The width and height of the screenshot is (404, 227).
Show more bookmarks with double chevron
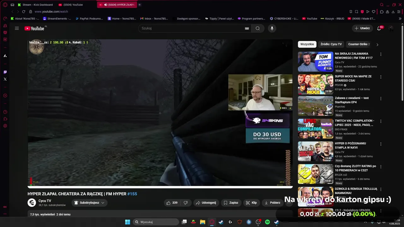coord(400,19)
